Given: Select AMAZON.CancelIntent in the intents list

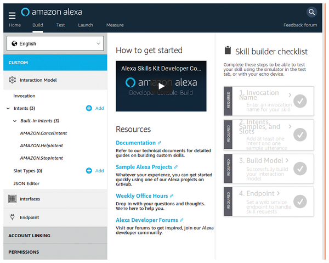Looking at the screenshot, I should click(x=43, y=133).
